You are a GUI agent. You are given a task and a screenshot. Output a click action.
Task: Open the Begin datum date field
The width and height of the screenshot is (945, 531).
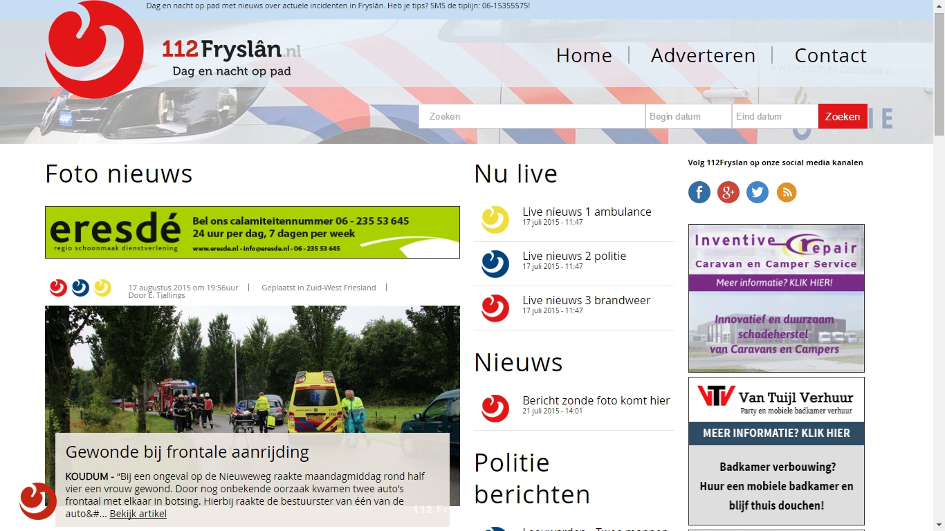(x=688, y=116)
